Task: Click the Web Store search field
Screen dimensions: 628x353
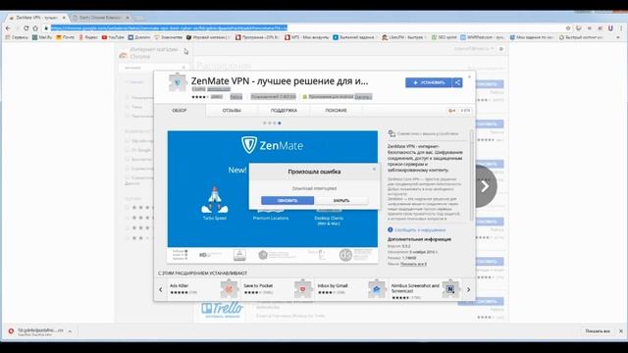Action: [154, 68]
